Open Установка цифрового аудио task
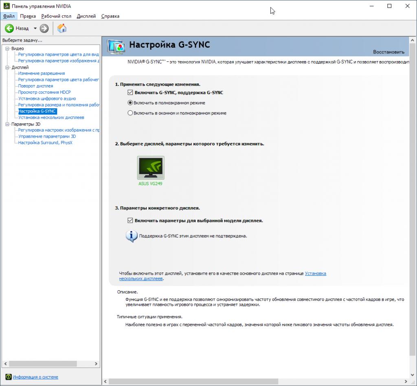Screen dimensions: 417x386 [47, 99]
